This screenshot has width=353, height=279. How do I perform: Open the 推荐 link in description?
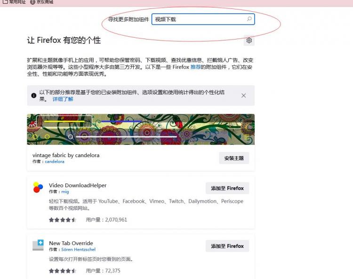tap(195, 67)
